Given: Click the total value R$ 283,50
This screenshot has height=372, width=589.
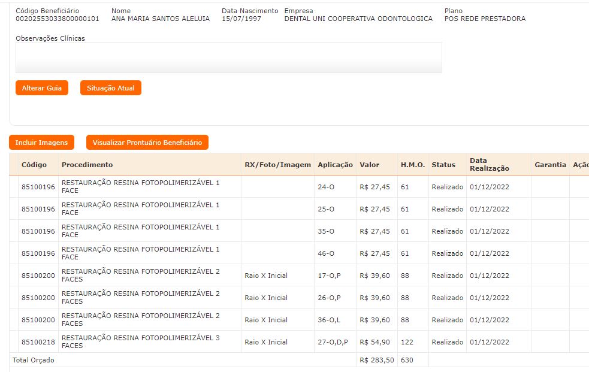Looking at the screenshot, I should 376,360.
